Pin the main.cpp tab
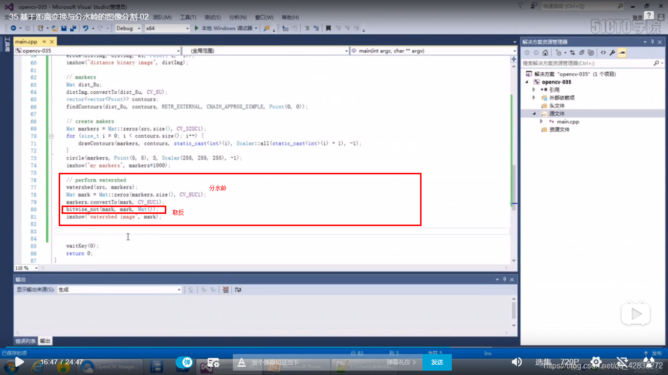Screen dimensions: 668x375 tap(44, 42)
